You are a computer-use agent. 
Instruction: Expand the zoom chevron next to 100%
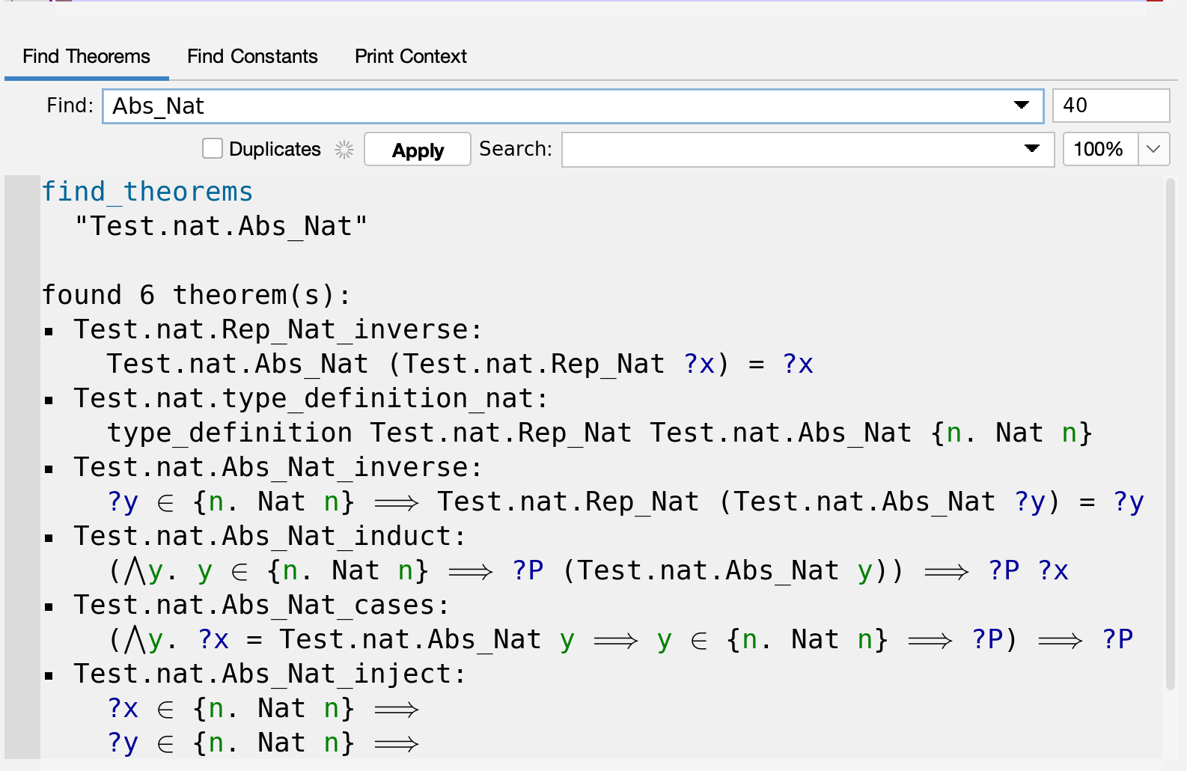pyautogui.click(x=1153, y=149)
